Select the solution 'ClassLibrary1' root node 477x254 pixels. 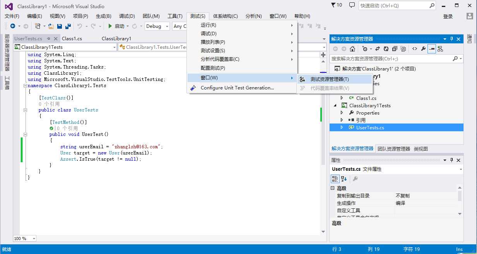point(379,69)
